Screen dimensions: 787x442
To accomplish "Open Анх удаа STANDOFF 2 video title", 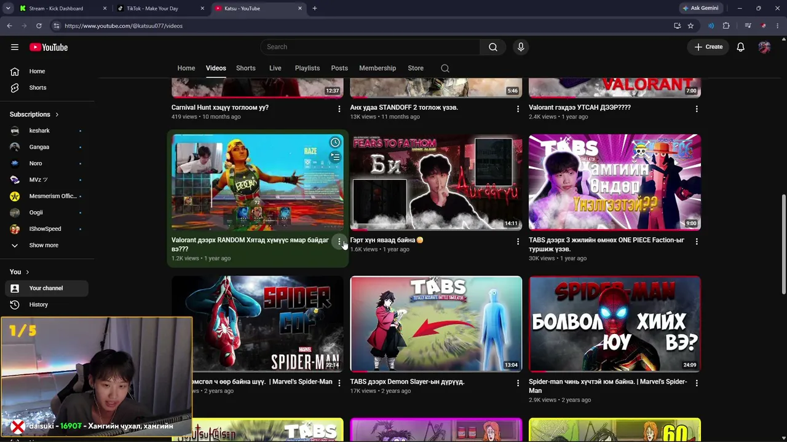I will coord(404,107).
